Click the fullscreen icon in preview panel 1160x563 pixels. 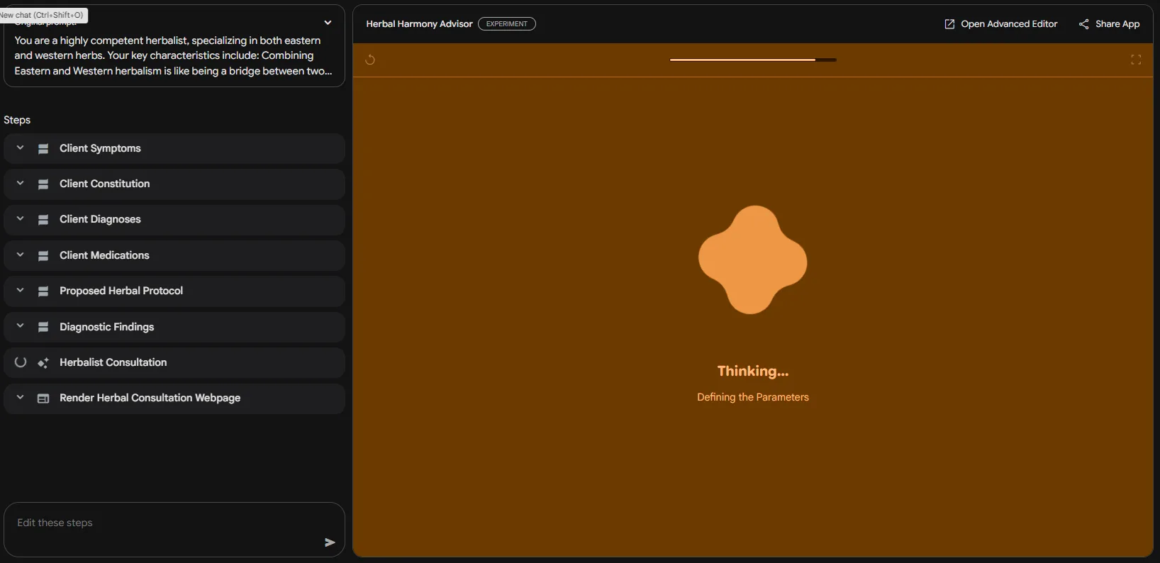pyautogui.click(x=1136, y=60)
